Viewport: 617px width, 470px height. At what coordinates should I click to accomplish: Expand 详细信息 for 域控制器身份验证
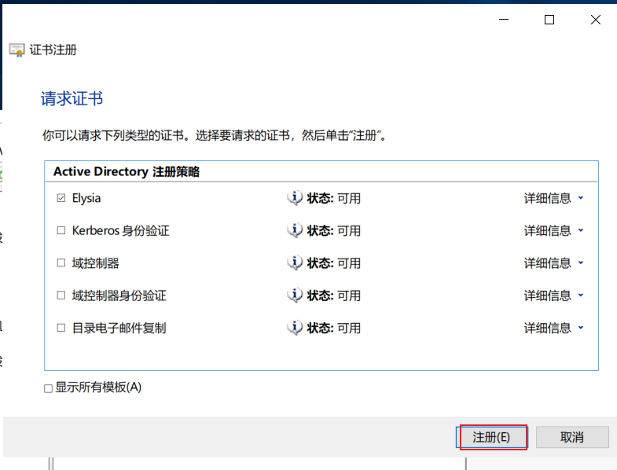553,296
